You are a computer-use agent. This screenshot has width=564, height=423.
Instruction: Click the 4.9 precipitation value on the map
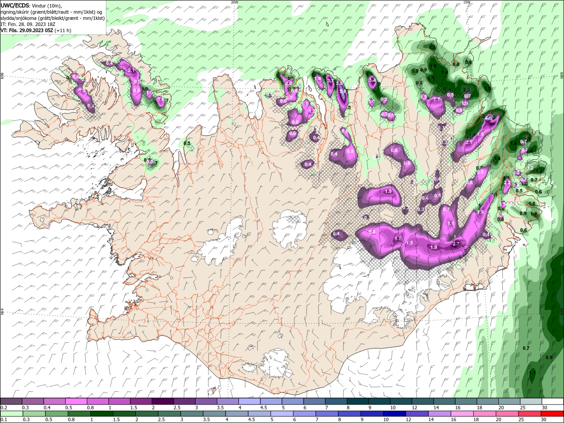pos(488,118)
